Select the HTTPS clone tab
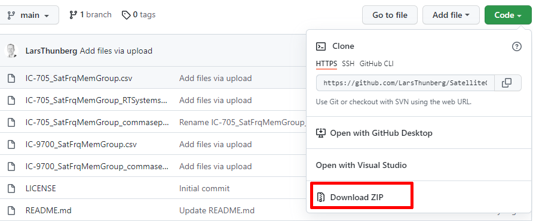The width and height of the screenshot is (533, 221). point(326,64)
